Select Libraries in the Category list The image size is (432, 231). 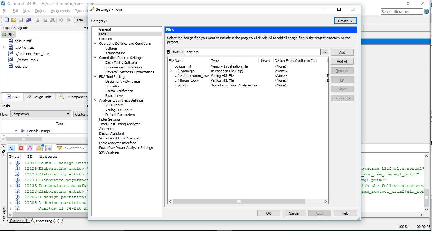pyautogui.click(x=105, y=39)
